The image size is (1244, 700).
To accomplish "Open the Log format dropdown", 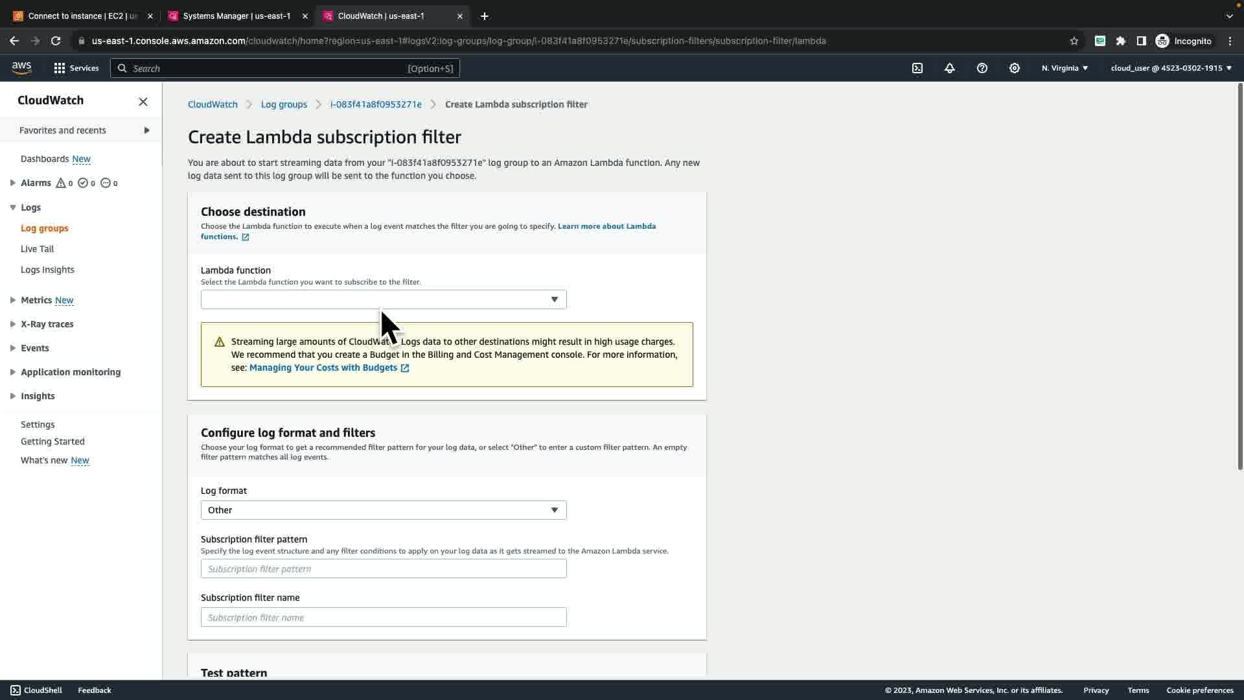I will pyautogui.click(x=384, y=510).
